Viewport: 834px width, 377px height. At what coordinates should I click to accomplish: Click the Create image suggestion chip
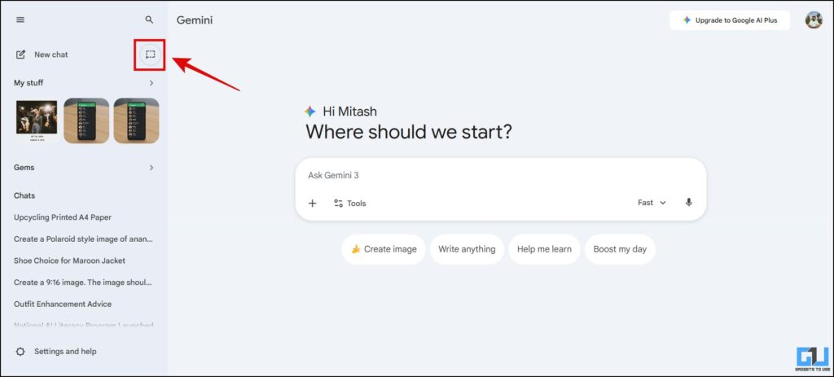384,249
